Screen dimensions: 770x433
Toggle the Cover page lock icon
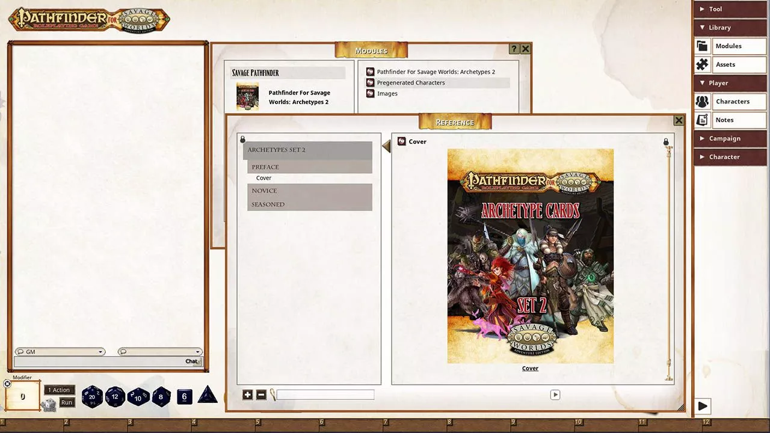pos(666,142)
